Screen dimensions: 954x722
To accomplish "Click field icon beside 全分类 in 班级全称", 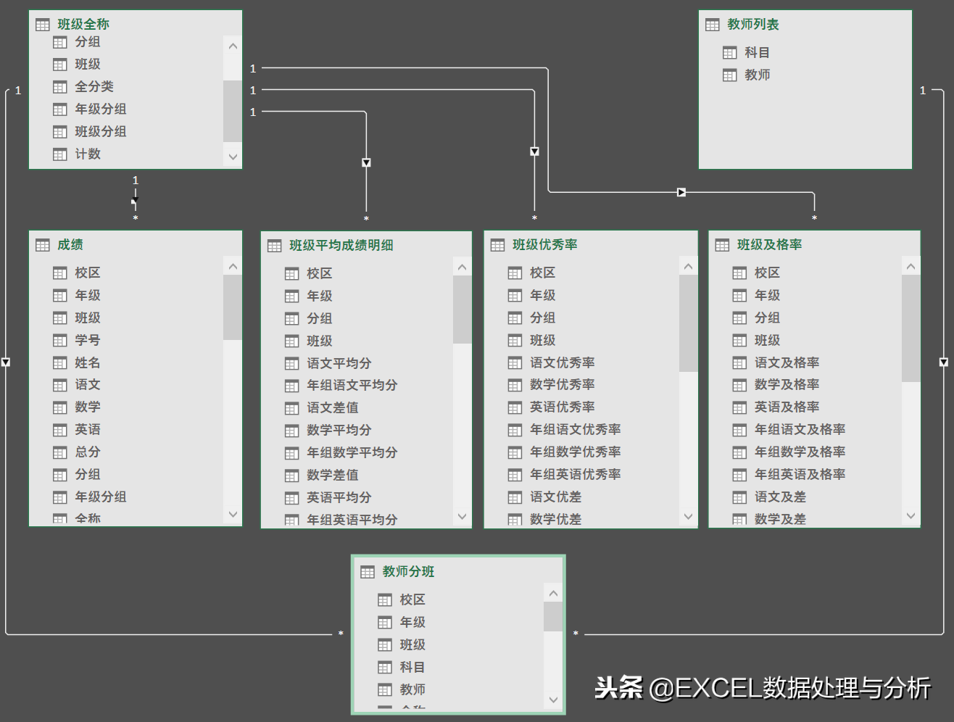I will pyautogui.click(x=60, y=87).
